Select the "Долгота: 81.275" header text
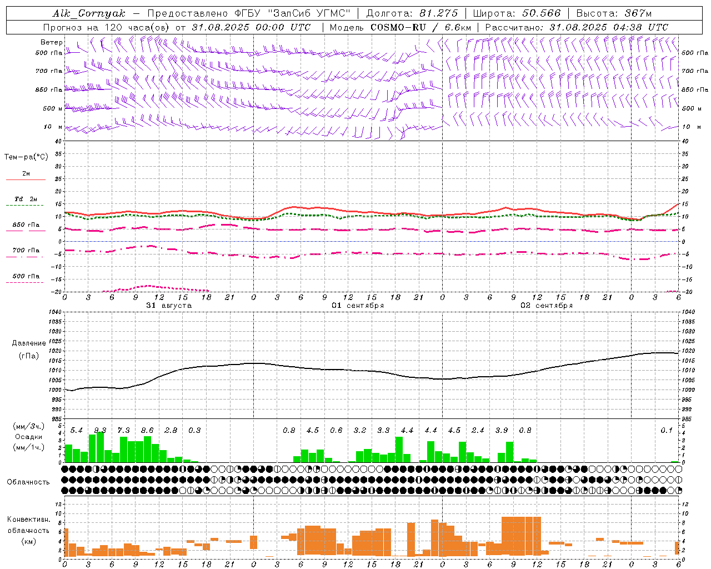Image resolution: width=711 pixels, height=569 pixels. [412, 13]
